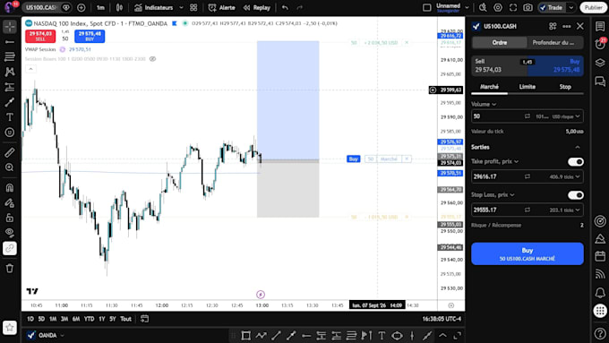Screen dimensions: 609x343
Task: Collapse the indicator legend
Action: [30, 69]
